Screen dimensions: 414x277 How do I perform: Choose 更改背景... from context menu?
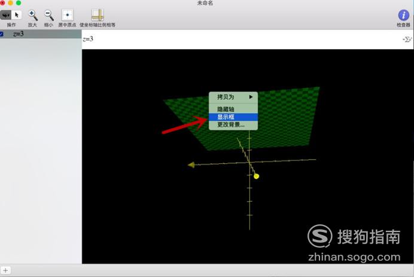233,124
